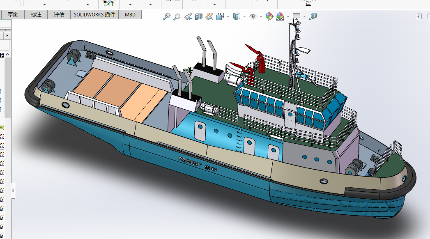Select the MBD tab
The height and width of the screenshot is (239, 430).
pyautogui.click(x=130, y=14)
